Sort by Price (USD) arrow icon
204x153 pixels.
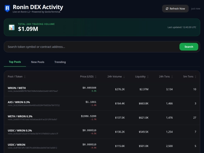point(96,77)
